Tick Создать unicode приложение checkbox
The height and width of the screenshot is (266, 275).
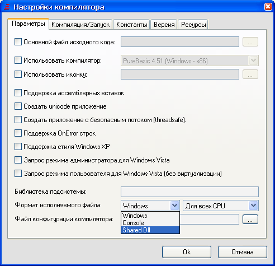(x=18, y=106)
